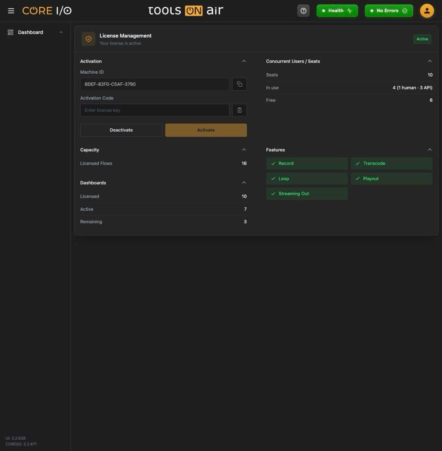
Task: Click the 'Remaining' label
Action: [91, 222]
